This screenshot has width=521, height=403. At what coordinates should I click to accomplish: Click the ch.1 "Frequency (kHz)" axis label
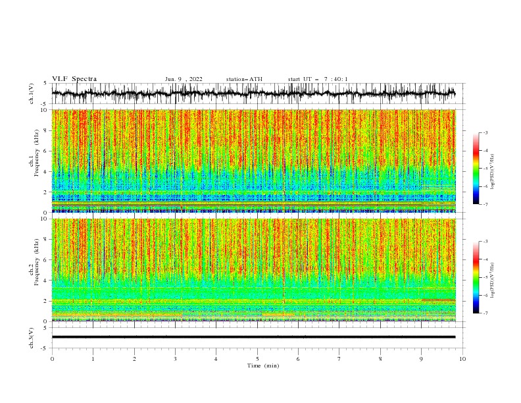37,152
